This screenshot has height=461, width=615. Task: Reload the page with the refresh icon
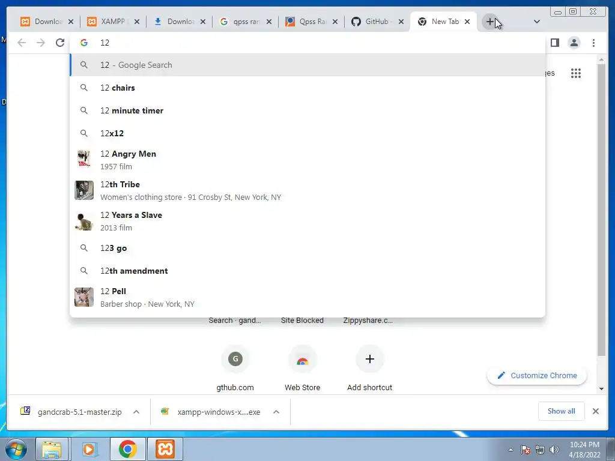[60, 43]
